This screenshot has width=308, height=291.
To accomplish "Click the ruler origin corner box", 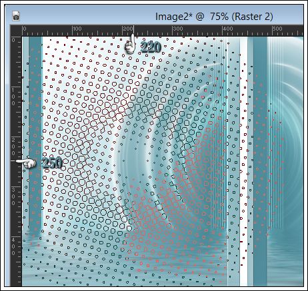I will 16,31.
